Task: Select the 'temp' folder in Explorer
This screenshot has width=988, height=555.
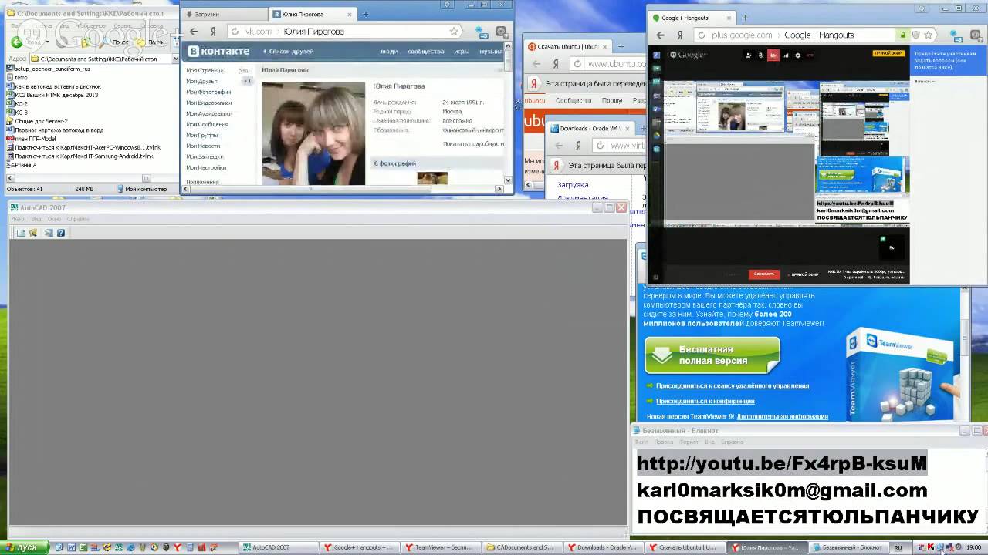Action: coord(21,77)
